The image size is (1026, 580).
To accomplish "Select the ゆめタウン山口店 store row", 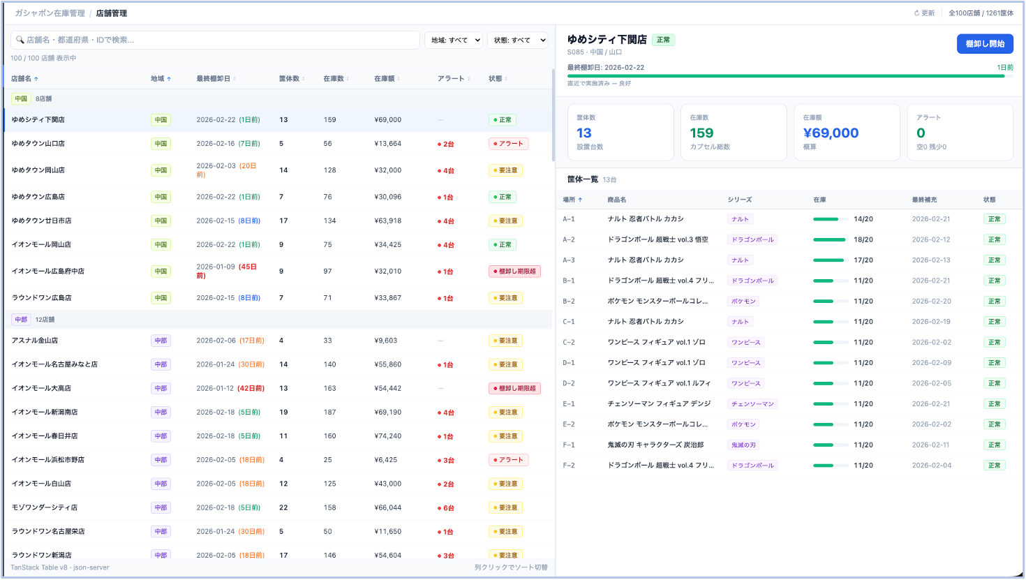I will pos(38,144).
